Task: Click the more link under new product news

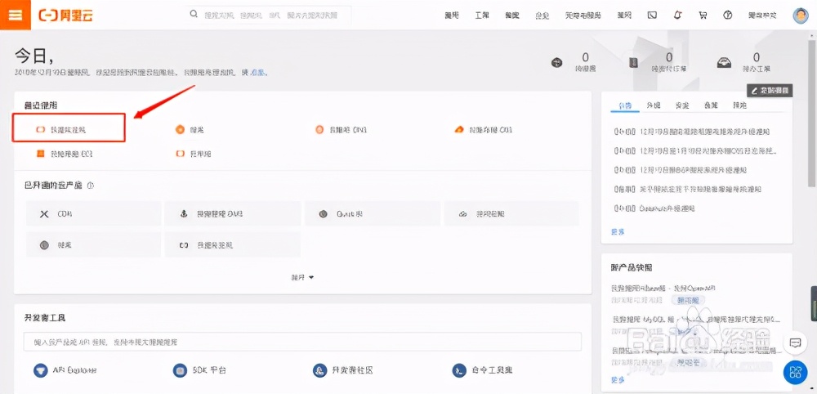Action: pos(618,380)
